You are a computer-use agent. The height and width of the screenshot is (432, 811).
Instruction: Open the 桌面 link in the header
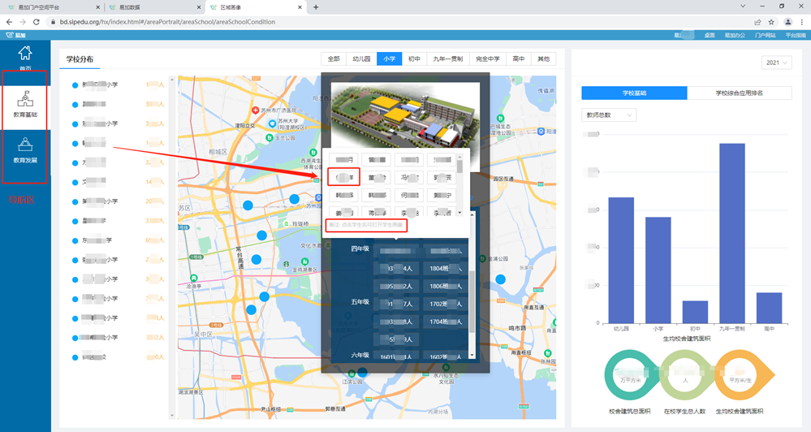pos(709,35)
